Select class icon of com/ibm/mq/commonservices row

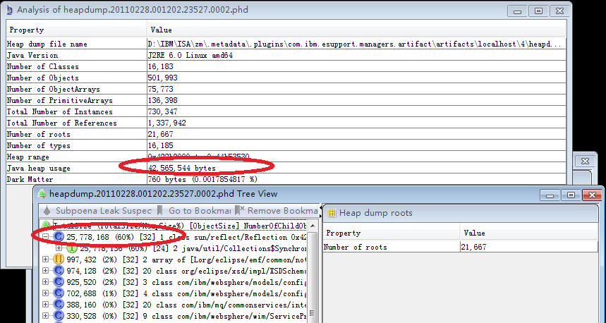(x=59, y=305)
